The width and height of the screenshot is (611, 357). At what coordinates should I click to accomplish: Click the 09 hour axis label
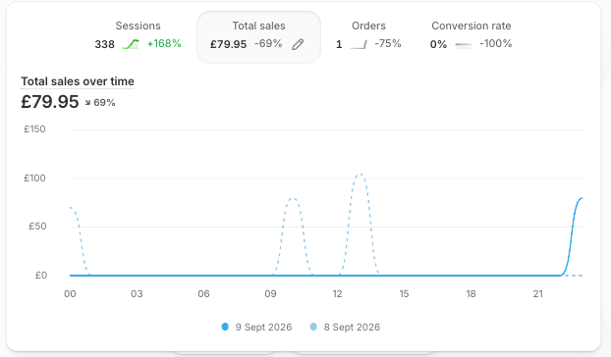tap(270, 294)
